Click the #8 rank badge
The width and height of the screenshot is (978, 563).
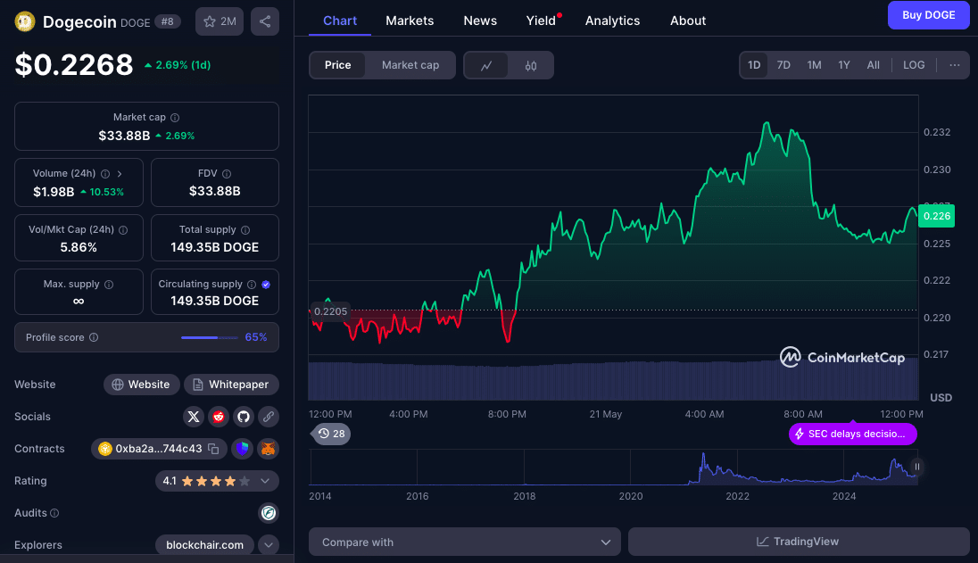pyautogui.click(x=168, y=21)
